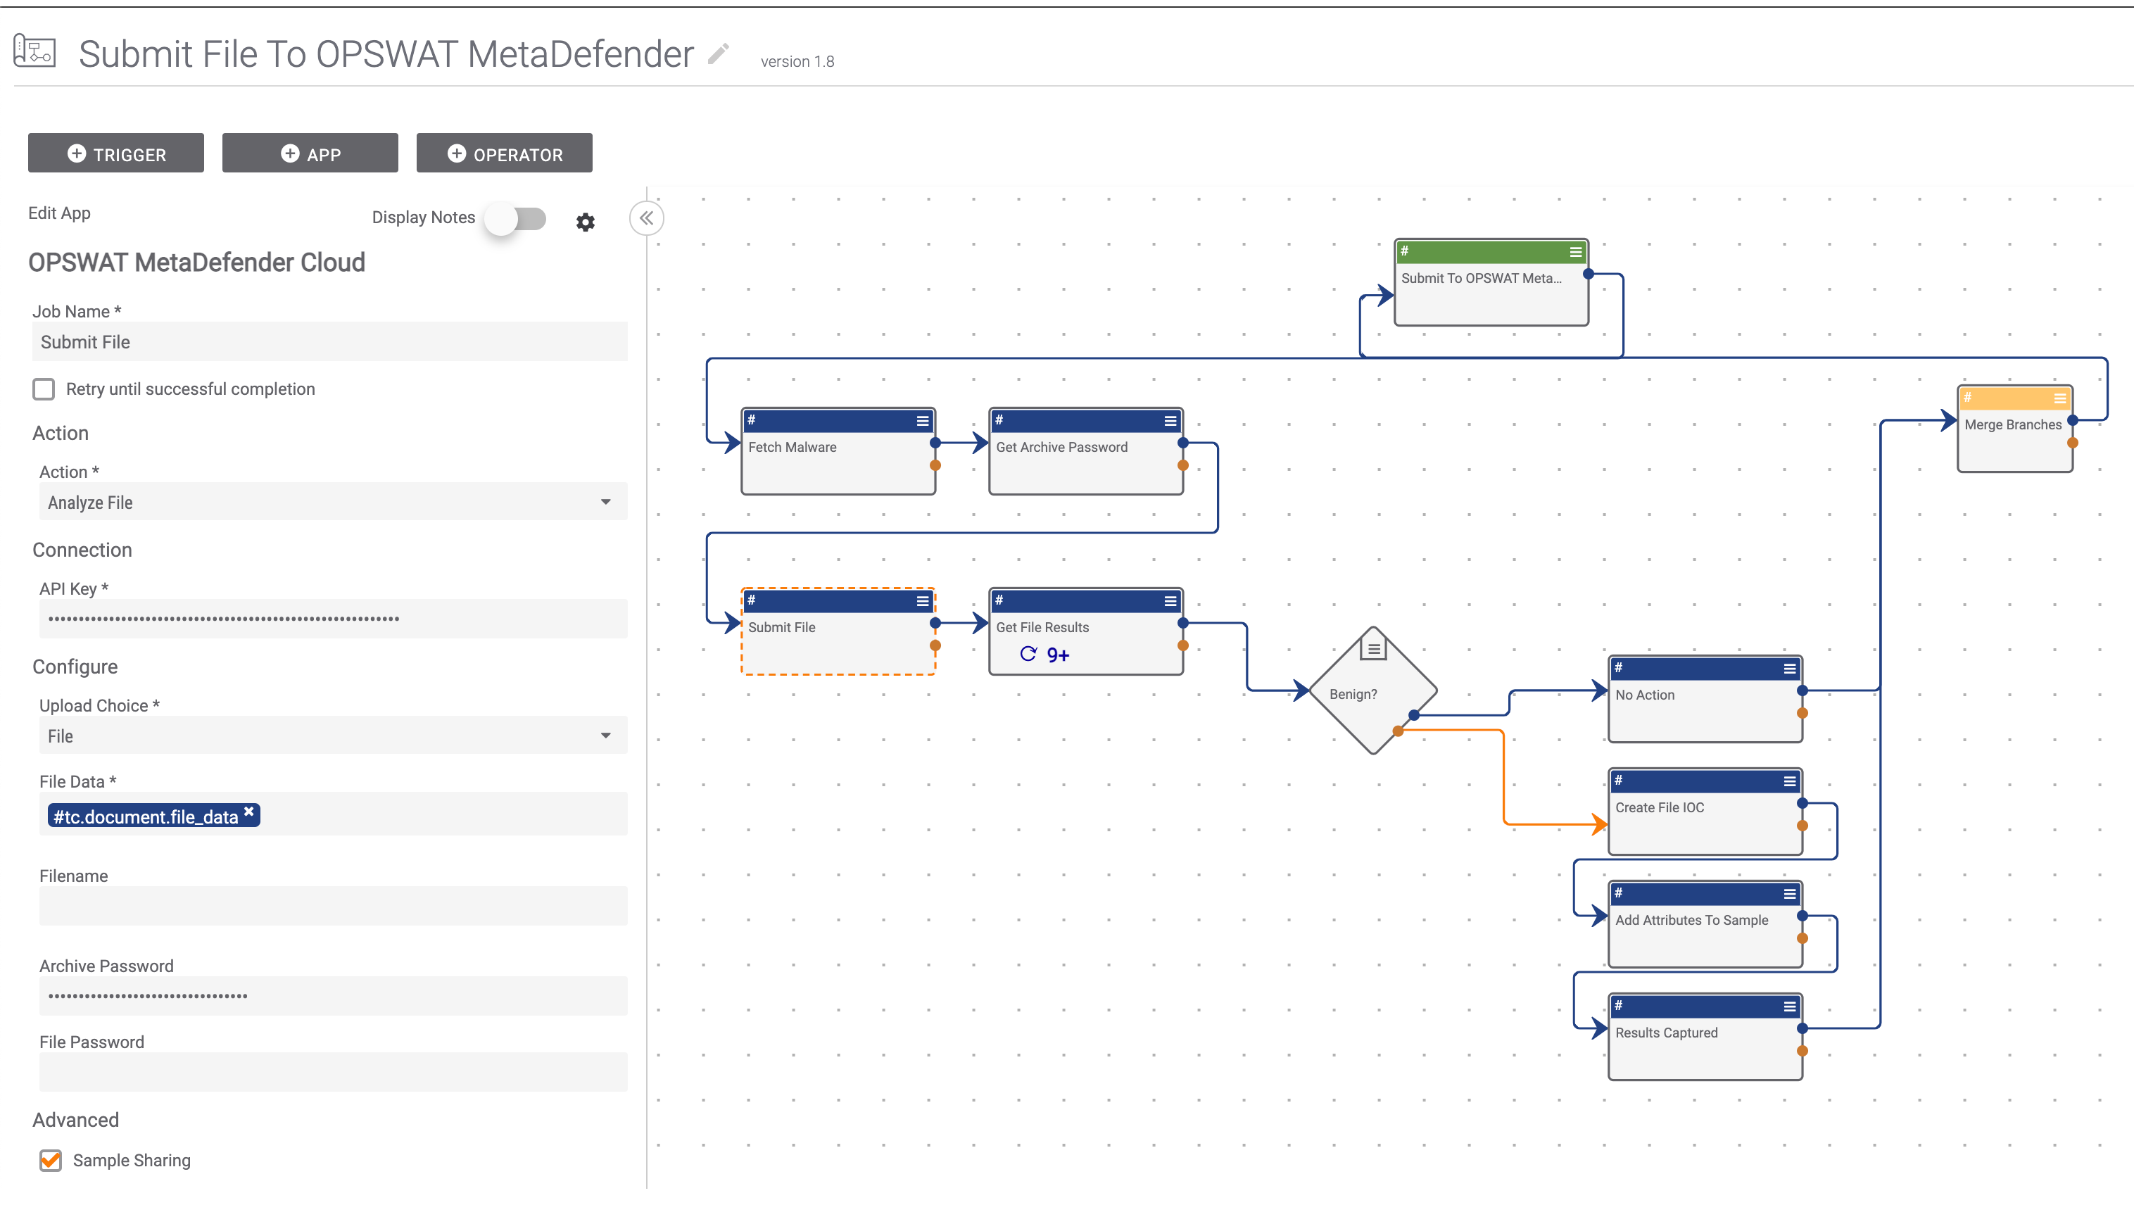Collapse the side panel with double-chevron button

(x=646, y=217)
